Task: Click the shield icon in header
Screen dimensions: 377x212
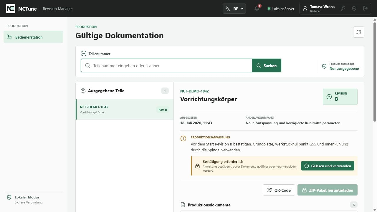Action: click(354, 9)
